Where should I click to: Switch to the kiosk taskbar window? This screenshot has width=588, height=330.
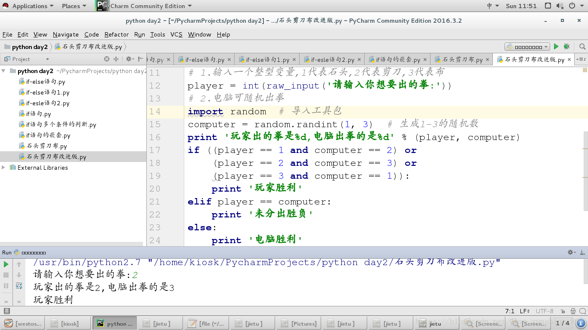pyautogui.click(x=68, y=324)
